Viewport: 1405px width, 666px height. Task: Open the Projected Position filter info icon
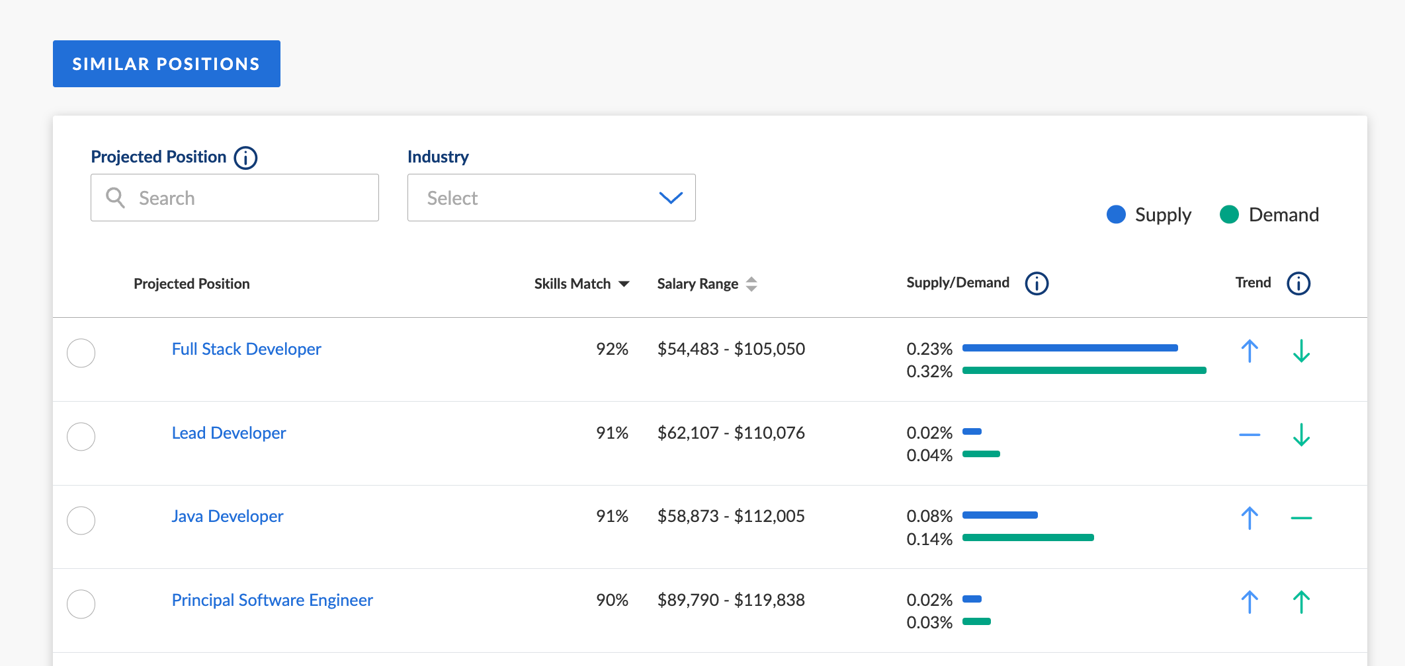pyautogui.click(x=245, y=158)
